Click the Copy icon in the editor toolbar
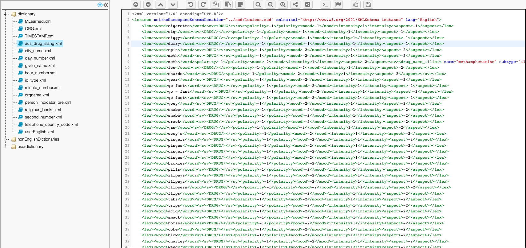This screenshot has width=526, height=248. click(x=216, y=5)
